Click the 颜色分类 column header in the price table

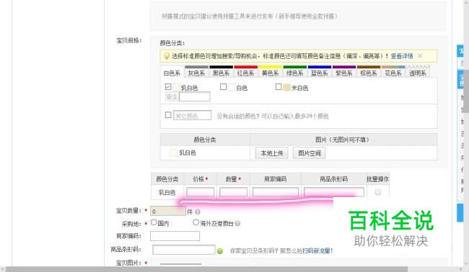pyautogui.click(x=167, y=179)
